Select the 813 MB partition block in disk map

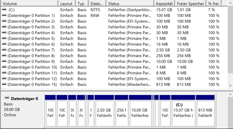205,111
